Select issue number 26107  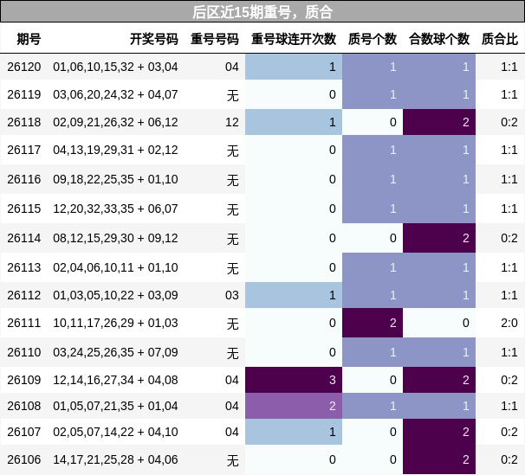(24, 433)
